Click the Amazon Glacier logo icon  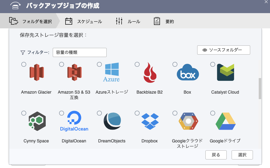37,72
